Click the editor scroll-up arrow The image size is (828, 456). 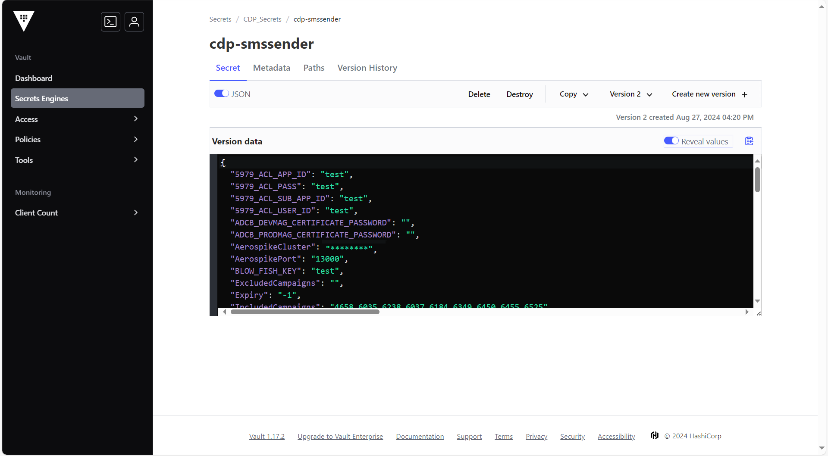(x=757, y=161)
